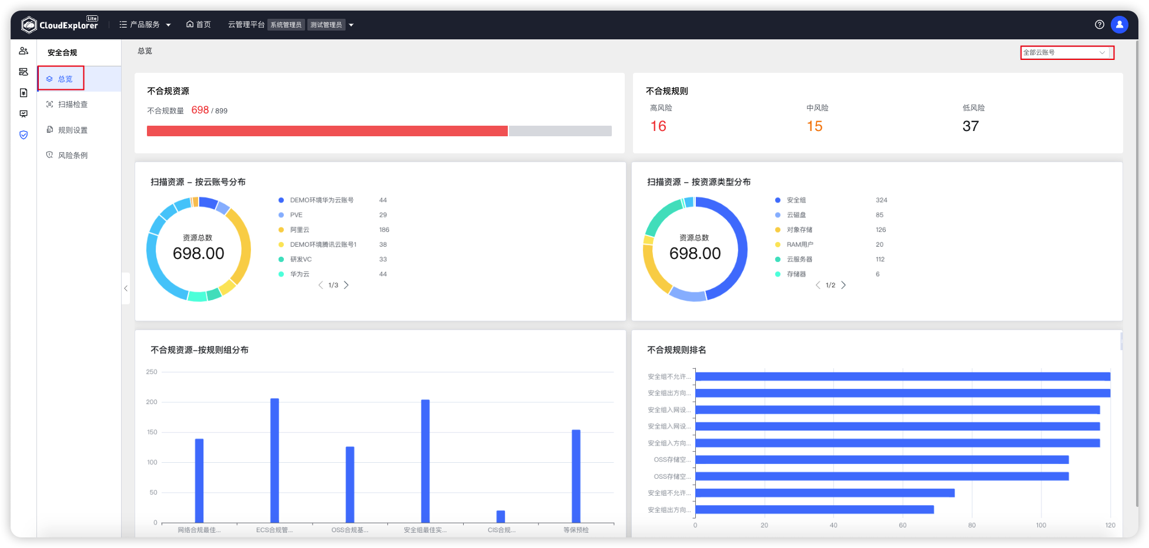Click the low risk count 37

[971, 126]
